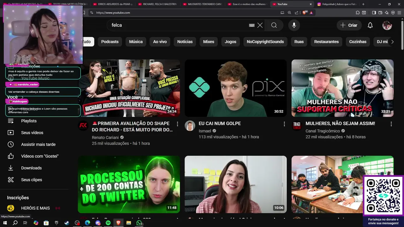Open the Renato Cariani channel name link

click(x=105, y=137)
